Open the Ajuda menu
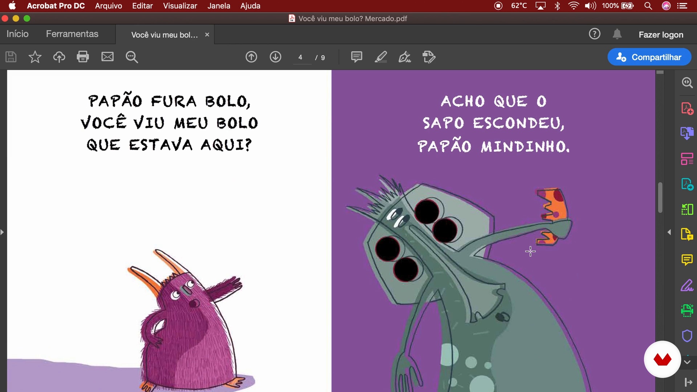Screen dimensions: 697x392 click(250, 6)
